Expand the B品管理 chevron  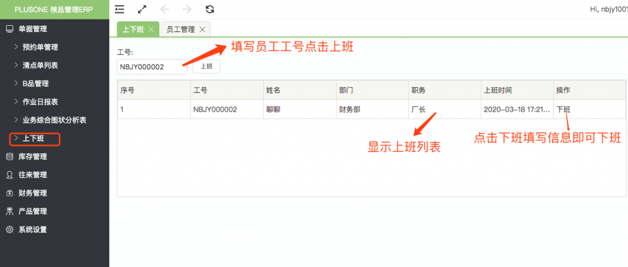[16, 83]
